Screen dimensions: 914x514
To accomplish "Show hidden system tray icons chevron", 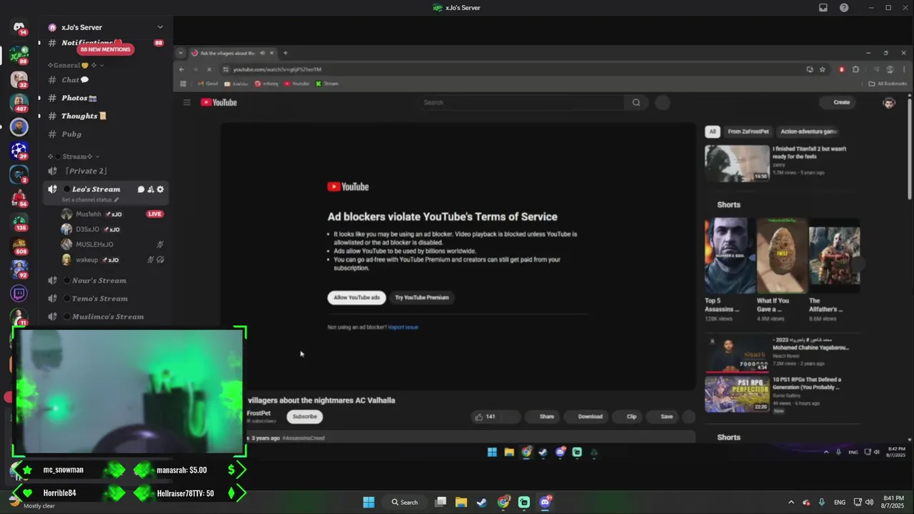I will click(790, 502).
